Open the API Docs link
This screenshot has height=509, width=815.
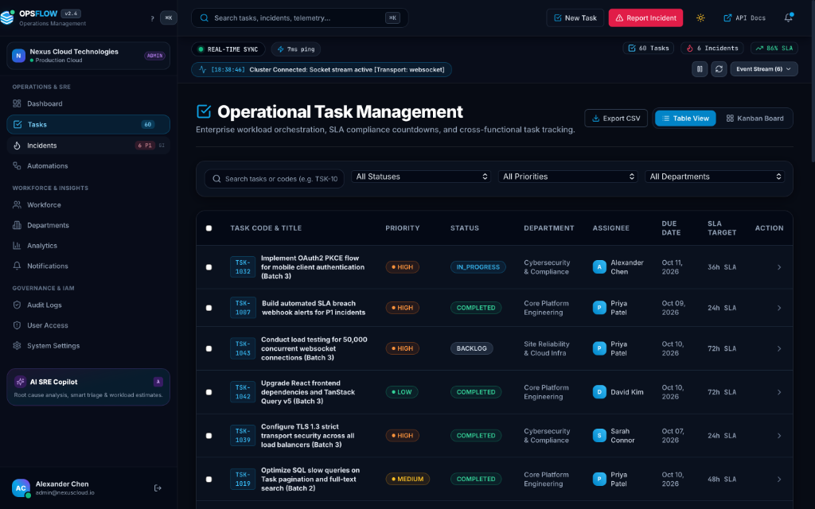[744, 17]
